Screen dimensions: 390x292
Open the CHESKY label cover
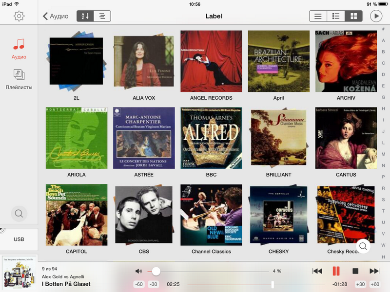click(278, 215)
